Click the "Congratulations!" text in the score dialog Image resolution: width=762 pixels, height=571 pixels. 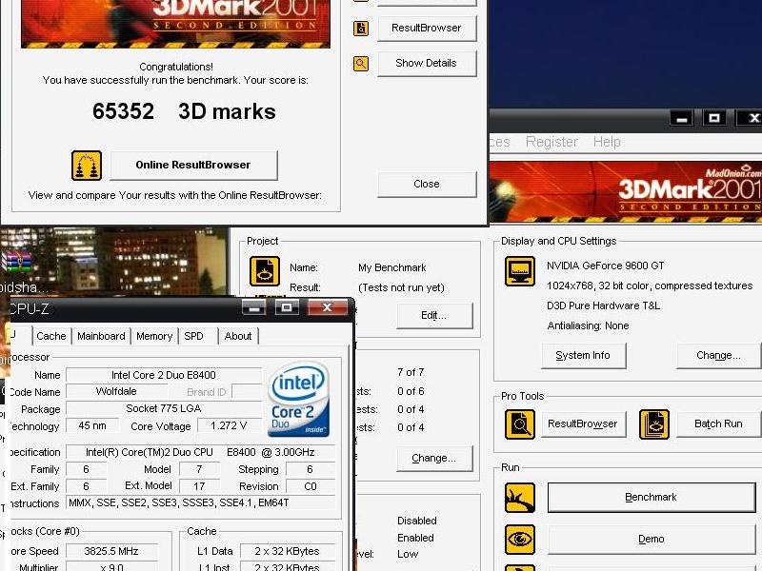point(176,67)
